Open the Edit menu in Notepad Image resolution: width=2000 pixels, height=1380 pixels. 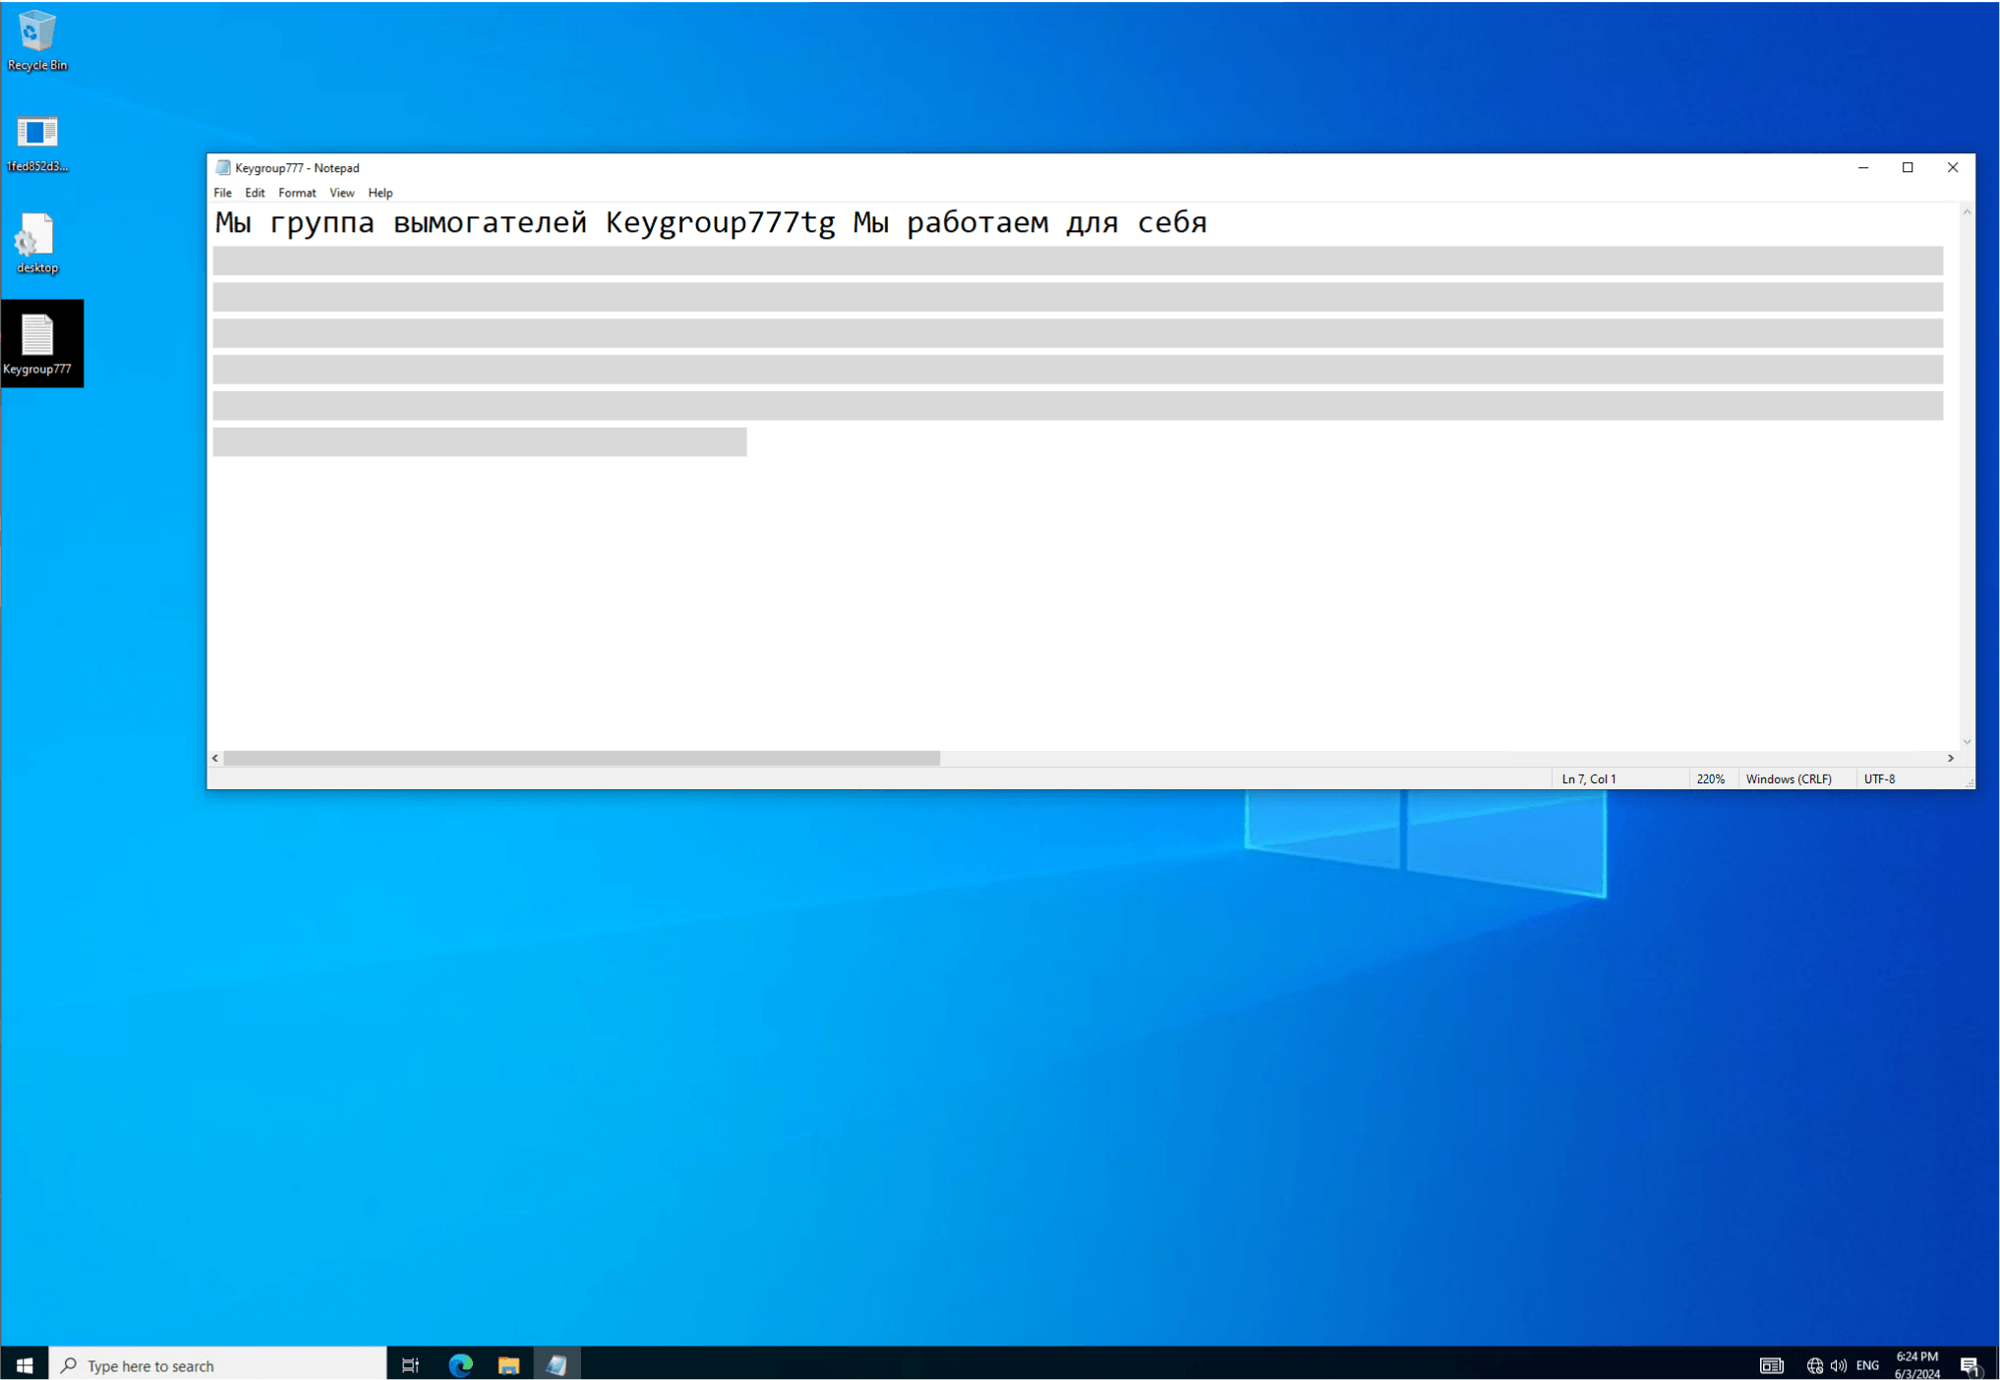[255, 193]
